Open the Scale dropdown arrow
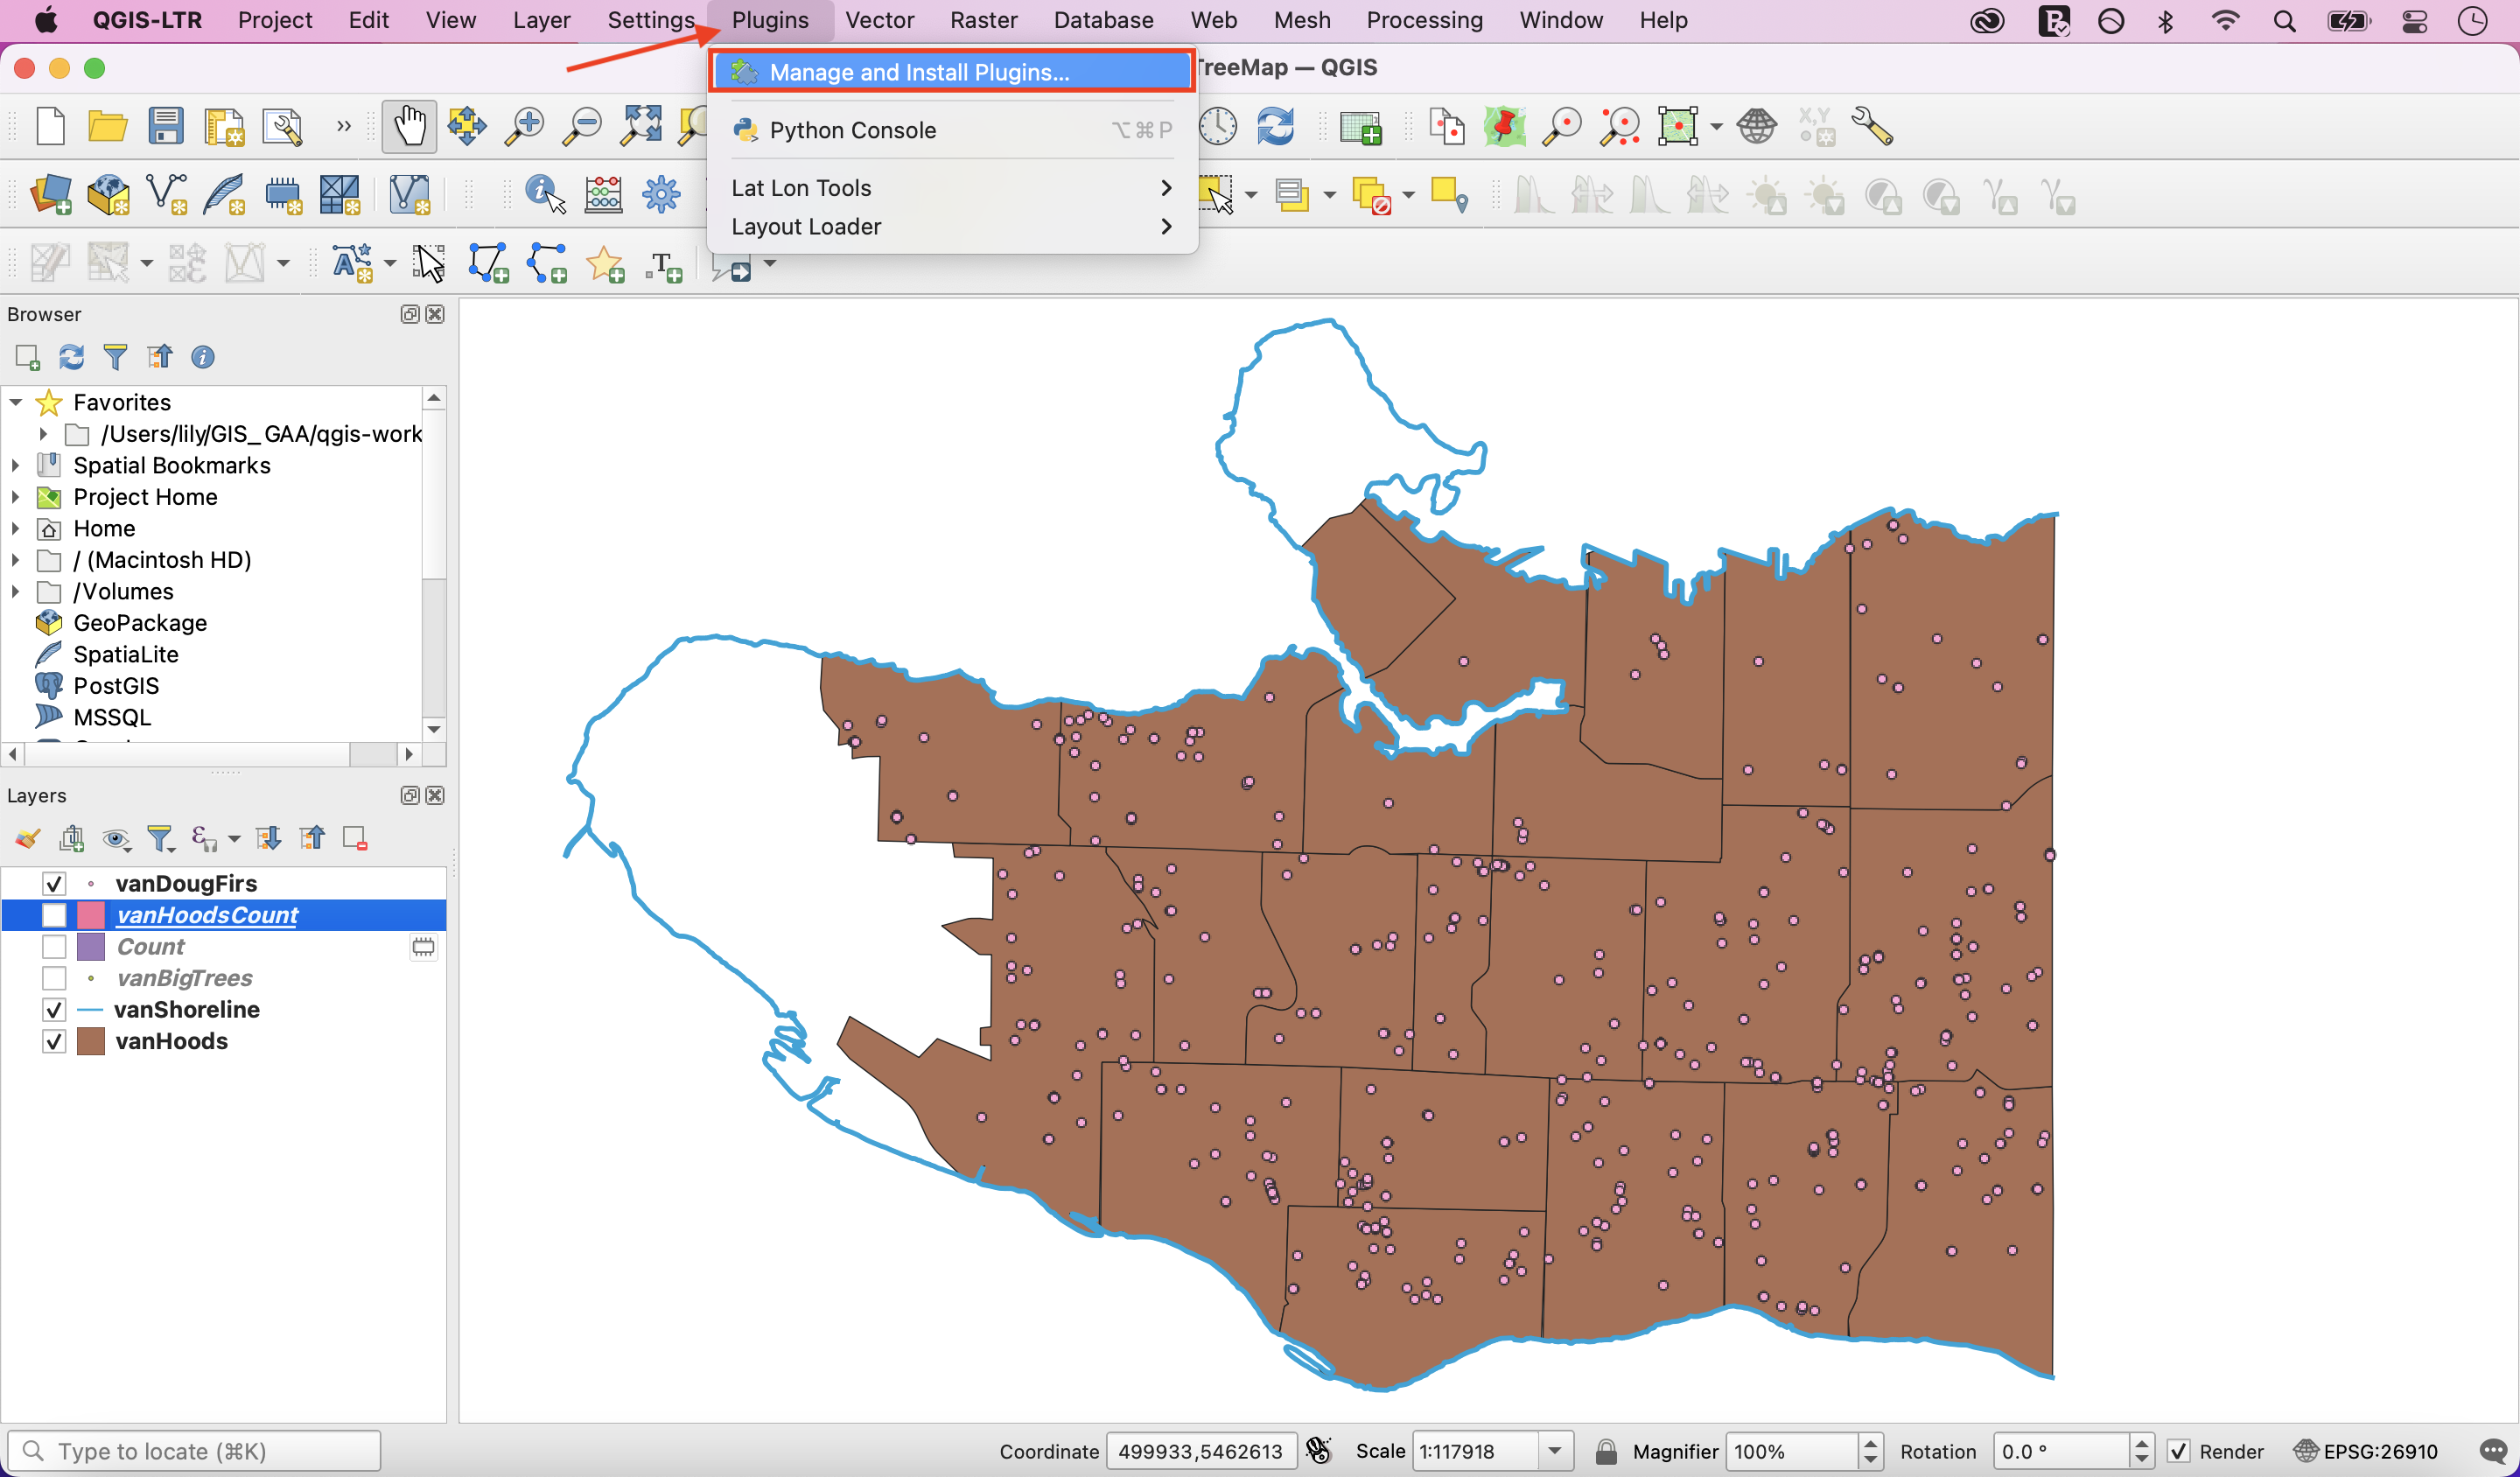Screen dimensions: 2520x1477 (x=1555, y=1451)
